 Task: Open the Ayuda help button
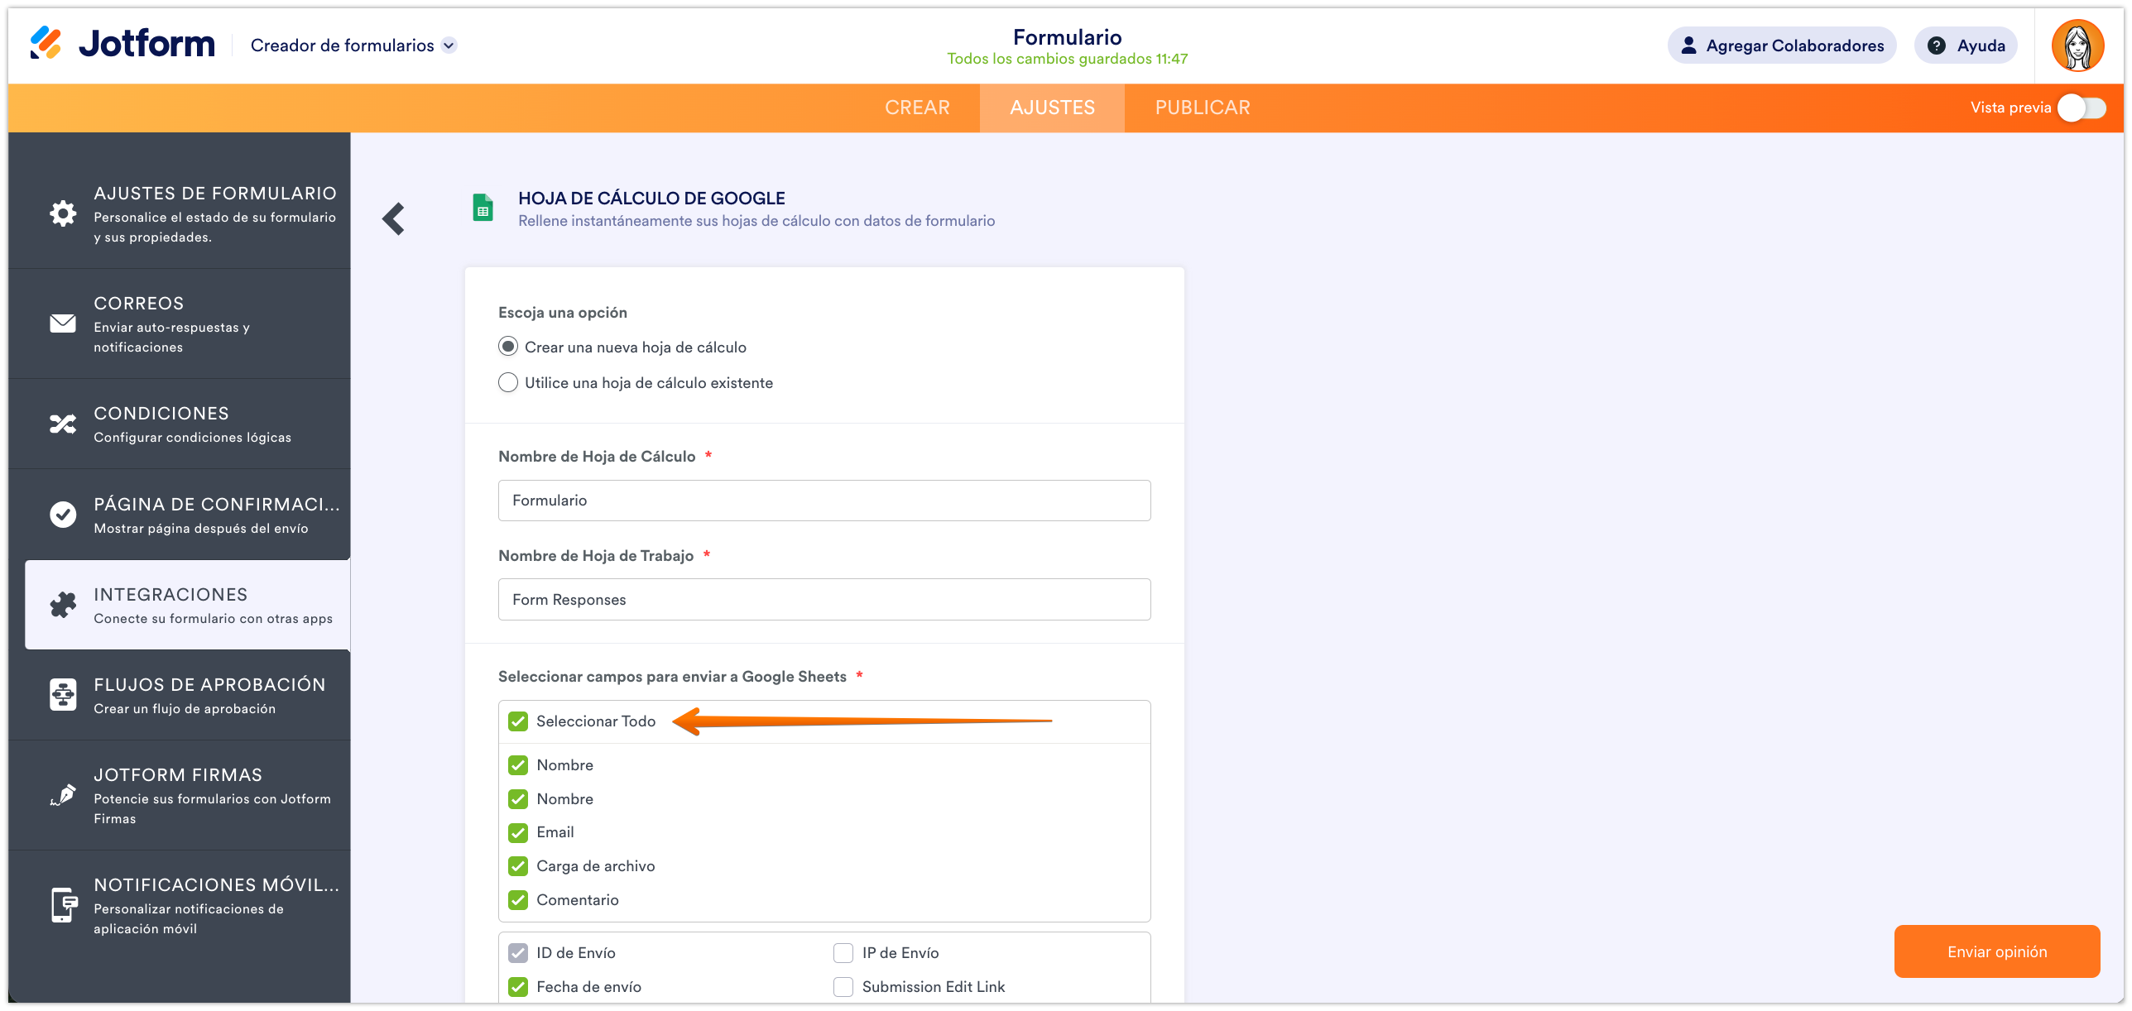[1966, 46]
